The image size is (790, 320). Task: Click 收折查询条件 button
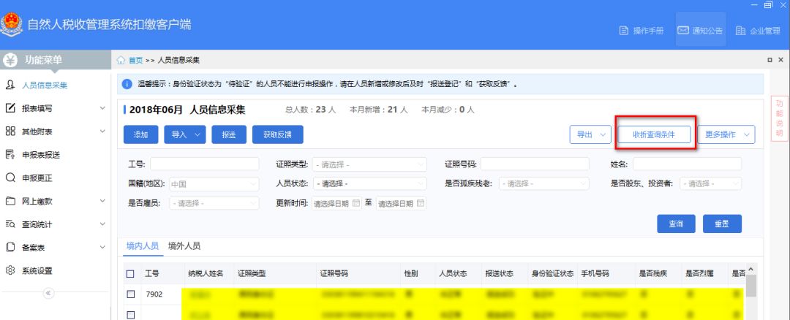(654, 134)
